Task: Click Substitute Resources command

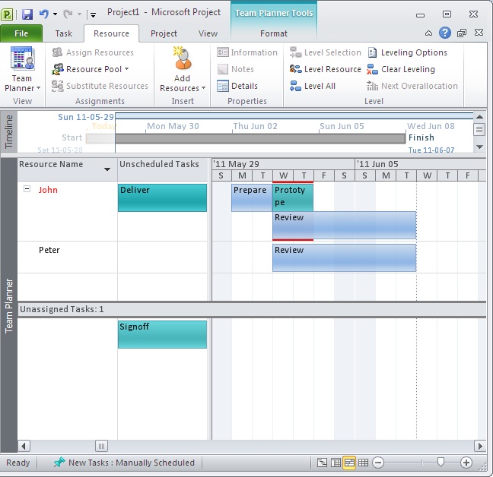Action: pyautogui.click(x=100, y=86)
